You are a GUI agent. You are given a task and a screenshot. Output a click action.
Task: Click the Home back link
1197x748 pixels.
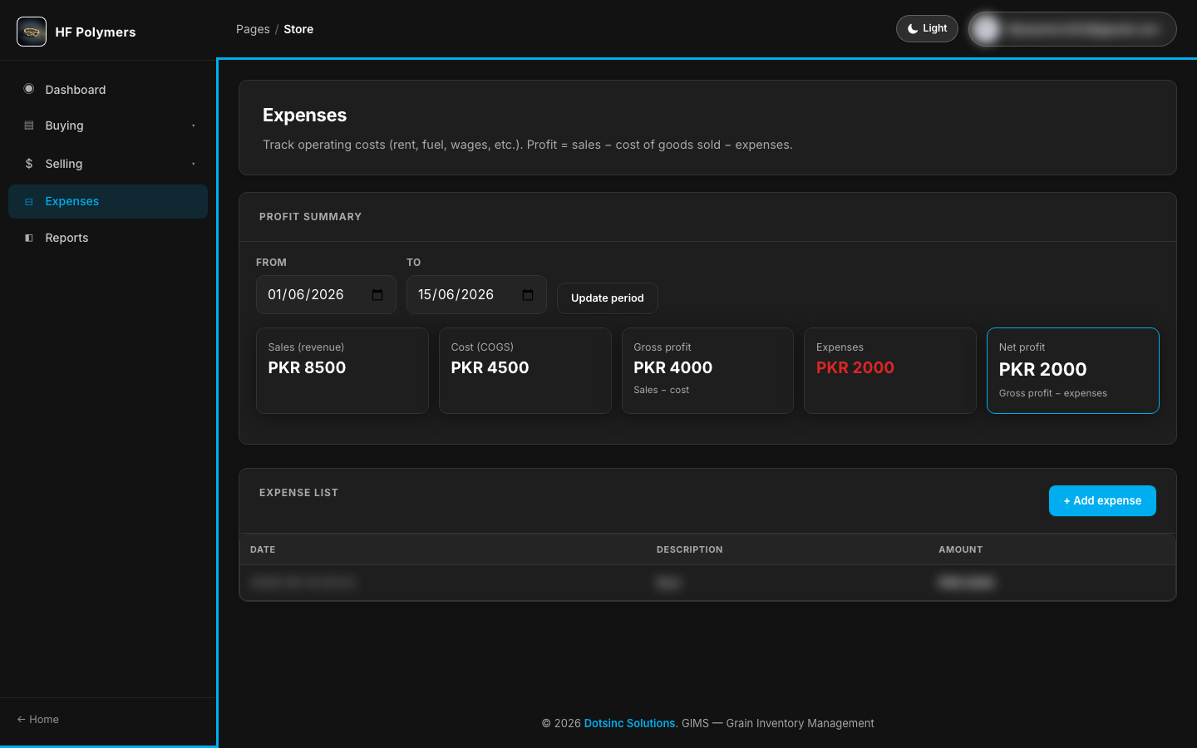(38, 720)
